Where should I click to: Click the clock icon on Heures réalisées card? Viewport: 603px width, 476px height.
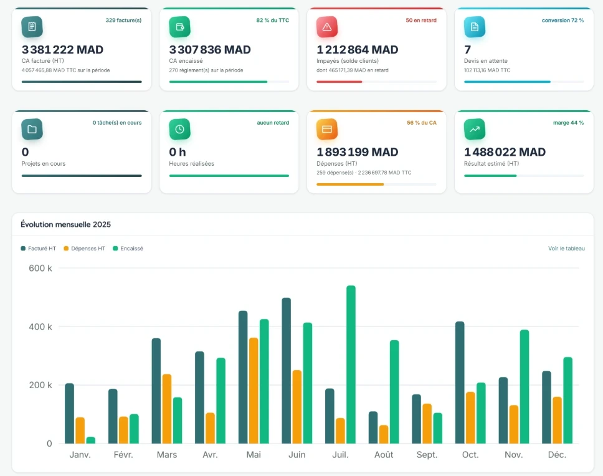tap(179, 129)
